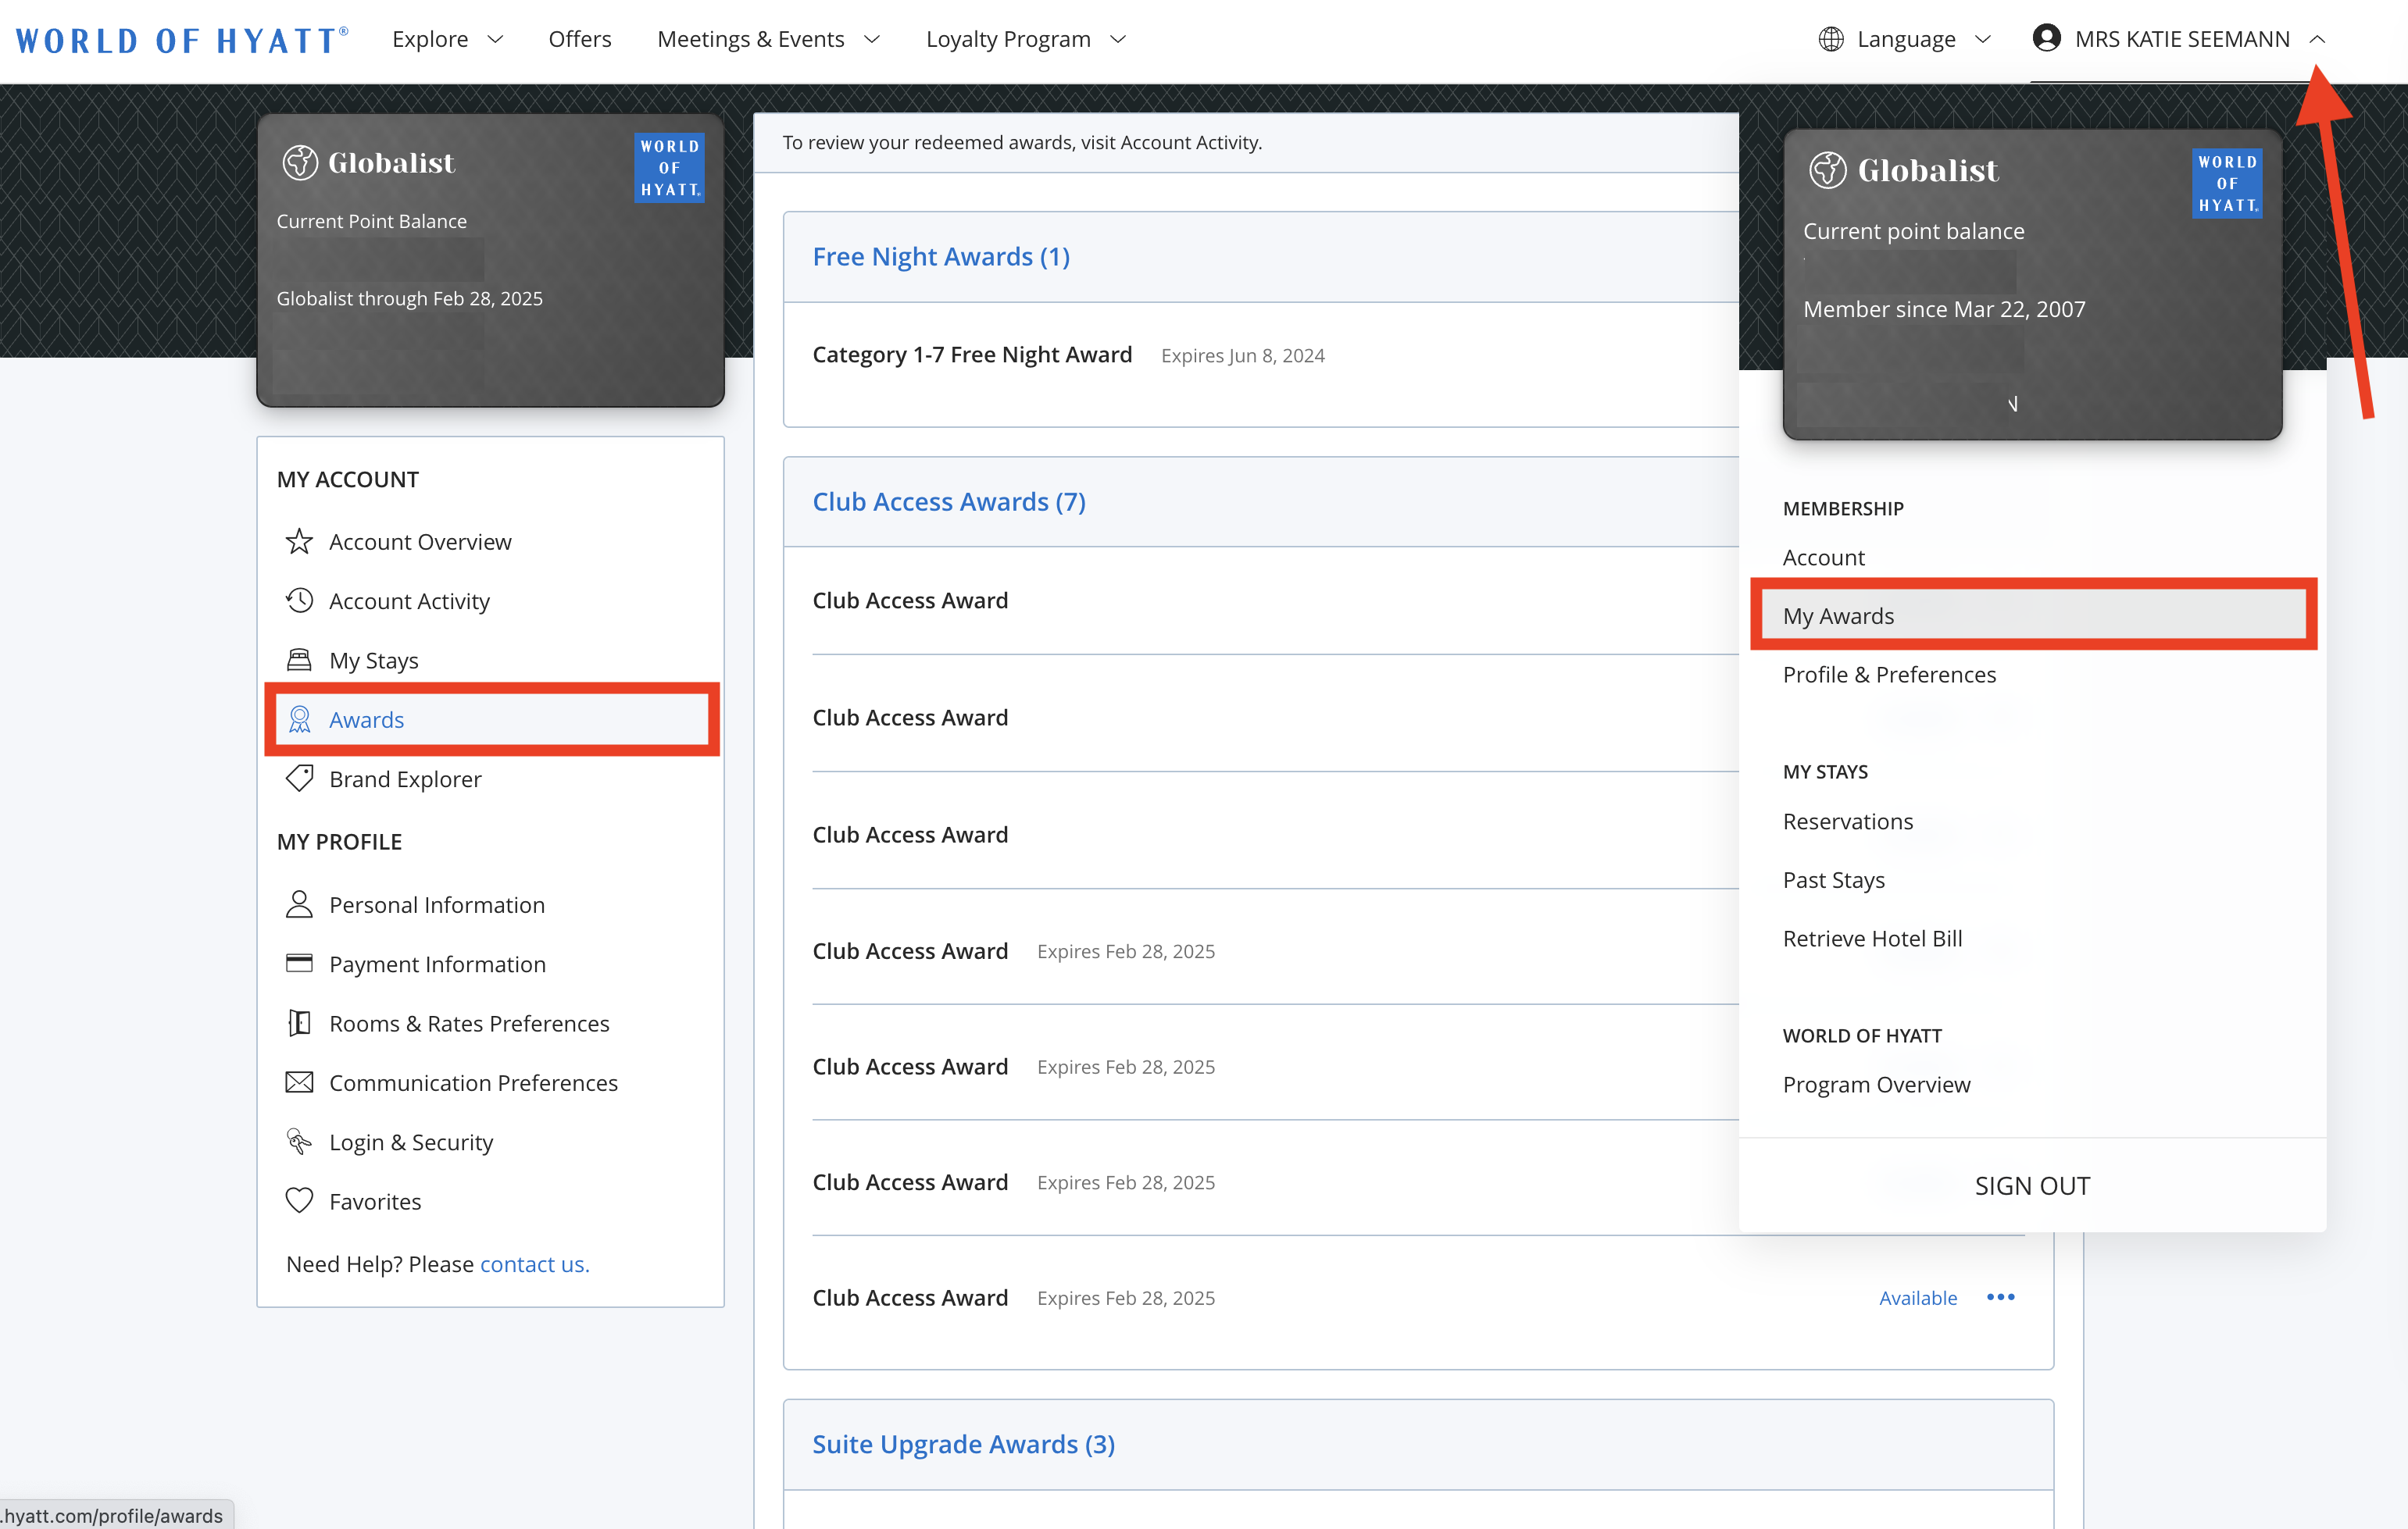Image resolution: width=2408 pixels, height=1529 pixels.
Task: Expand the Explore menu
Action: [448, 39]
